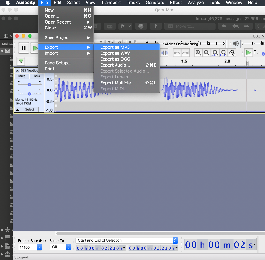265x260 pixels.
Task: Expand the Import submenu
Action: click(66, 53)
